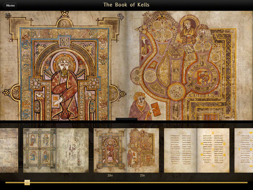Screen dimensions: 253x190
Task: Open the partially visible thumbnail at far right
Action: click(244, 150)
